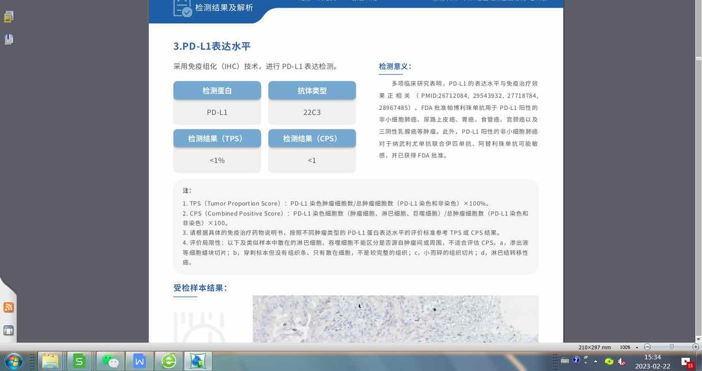702x371 pixels.
Task: Switch to blue WPS Writer taskbar icon
Action: (x=139, y=361)
